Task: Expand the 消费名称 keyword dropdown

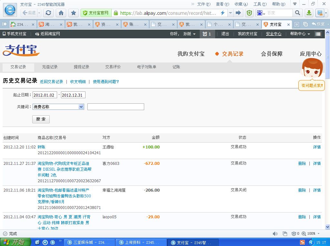Action: [81, 107]
